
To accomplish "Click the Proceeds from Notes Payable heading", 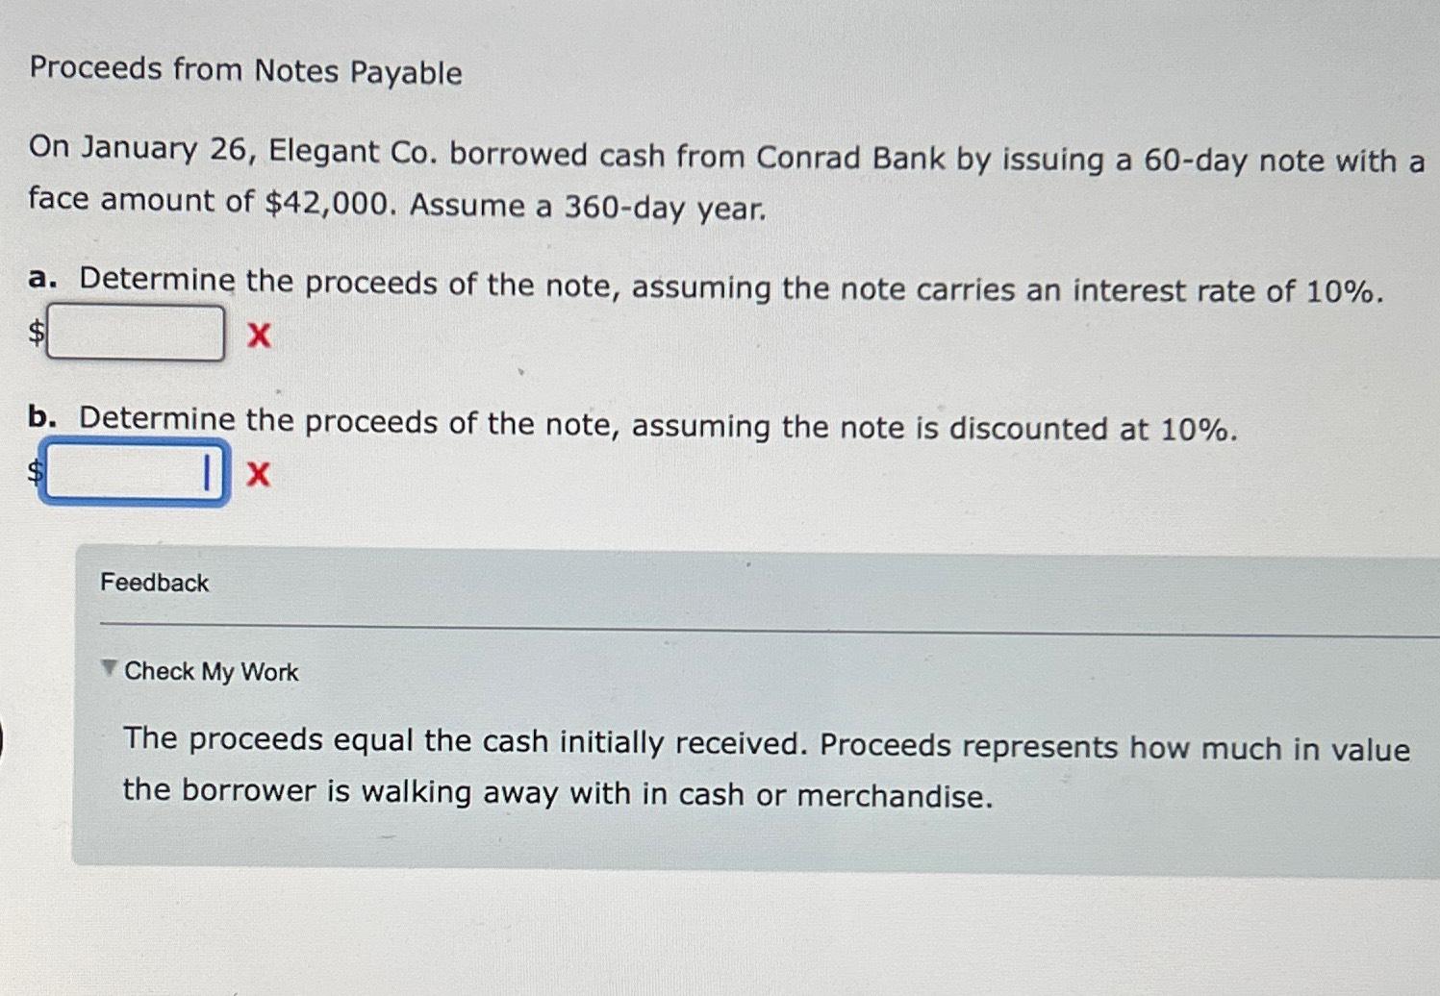I will point(245,70).
